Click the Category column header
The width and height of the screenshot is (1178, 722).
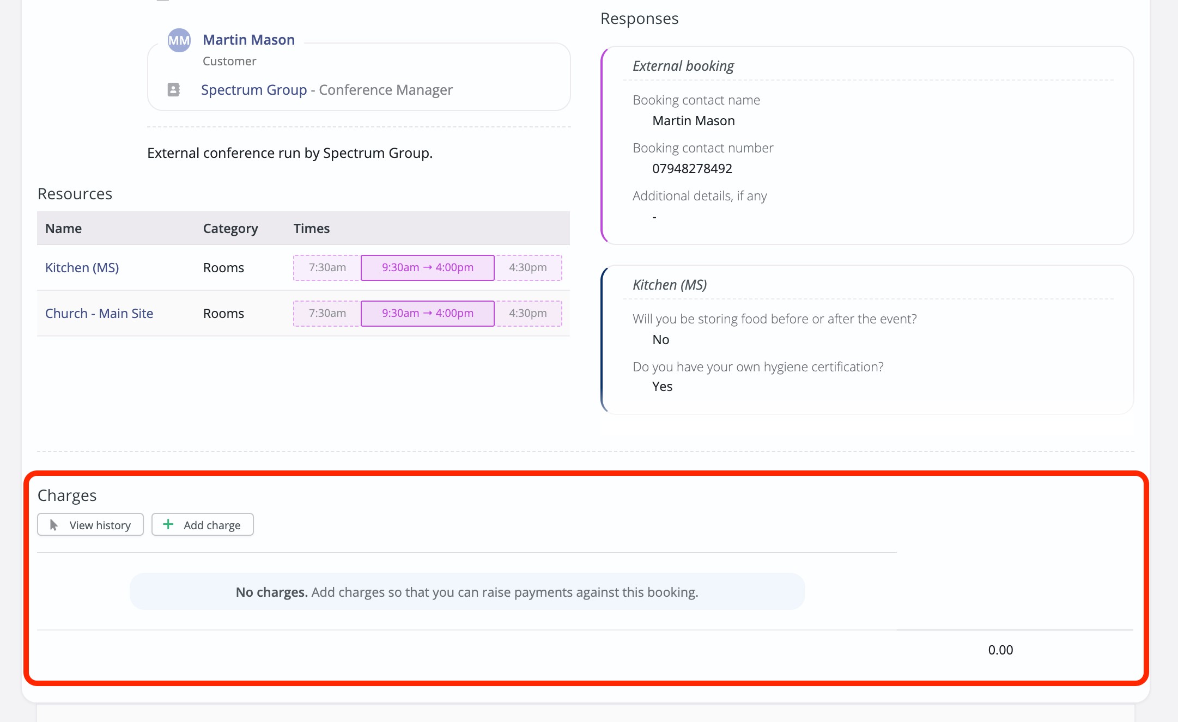[x=230, y=229]
